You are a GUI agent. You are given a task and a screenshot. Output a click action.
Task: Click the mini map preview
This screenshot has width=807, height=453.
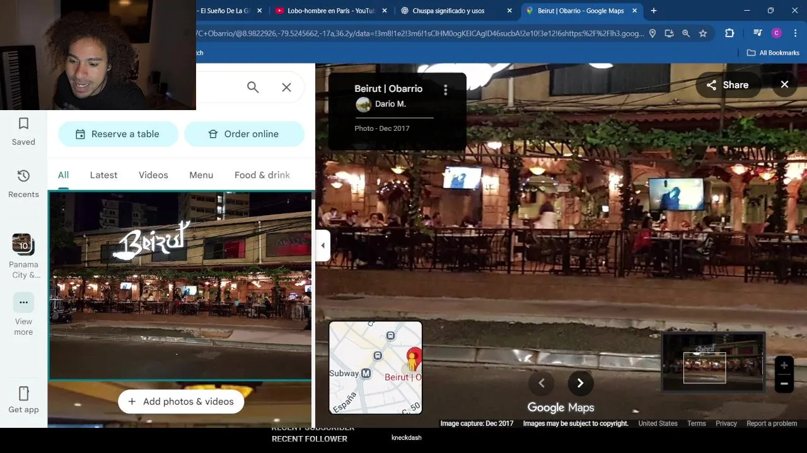point(376,367)
